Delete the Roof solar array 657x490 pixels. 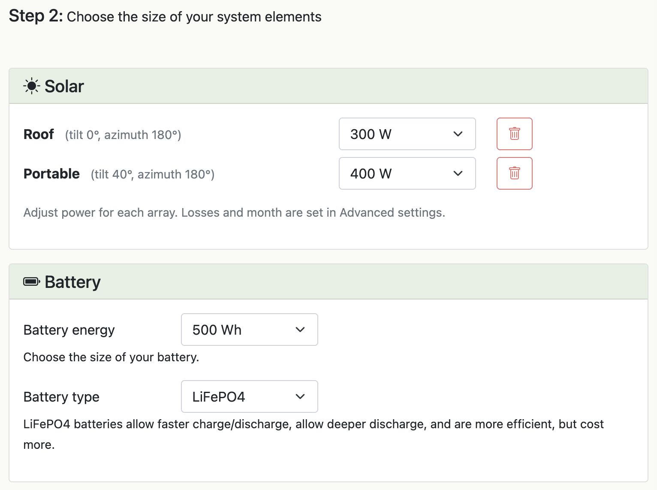[x=514, y=134]
